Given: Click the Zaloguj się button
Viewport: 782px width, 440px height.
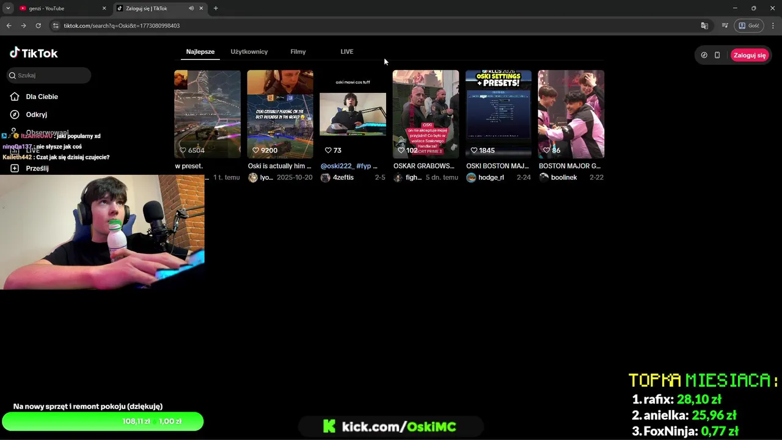Looking at the screenshot, I should [750, 55].
